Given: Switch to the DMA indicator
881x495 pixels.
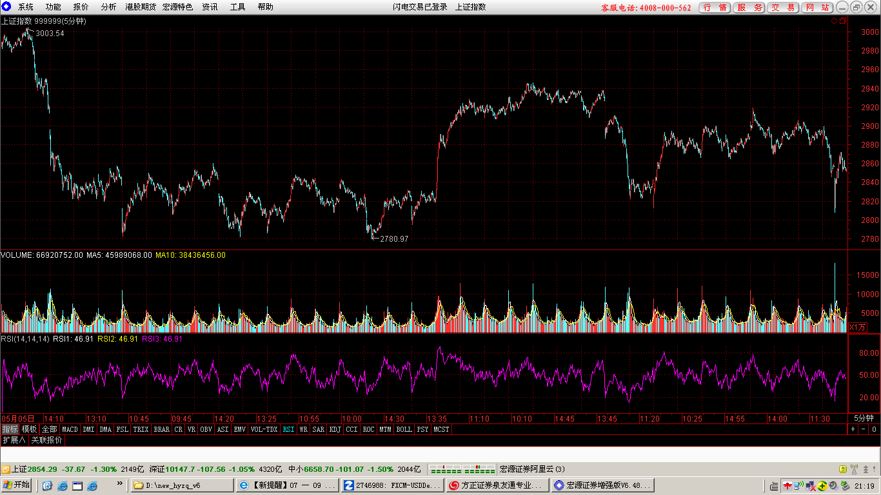Looking at the screenshot, I should point(106,429).
